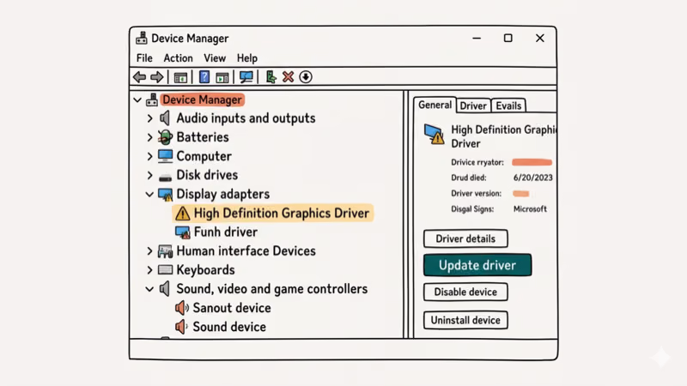Image resolution: width=687 pixels, height=386 pixels.
Task: Minimize the Device Manager window
Action: coord(477,39)
